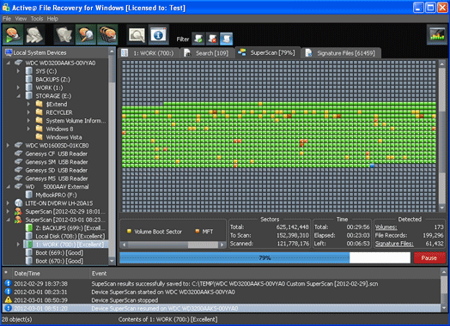Switch to the SuperScan [79%] tab

[268, 52]
